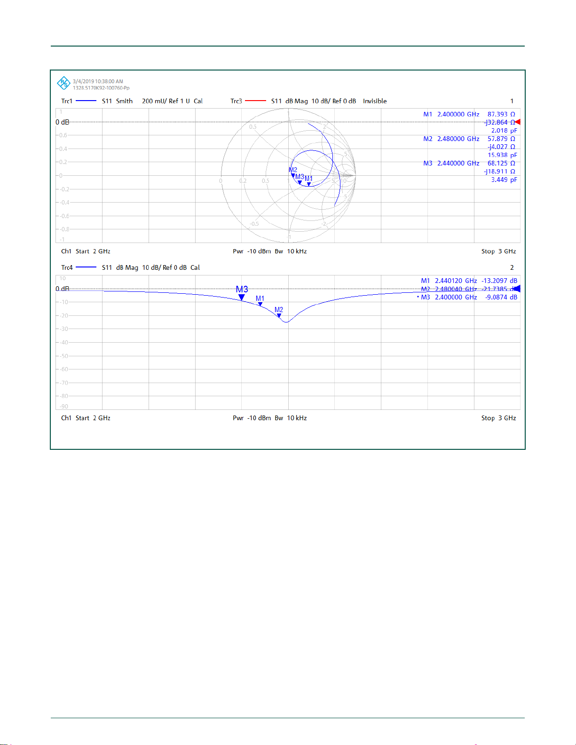Viewport: 576px width, 745px height.
Task: Select the Trc1 trace label
Action: 67,101
